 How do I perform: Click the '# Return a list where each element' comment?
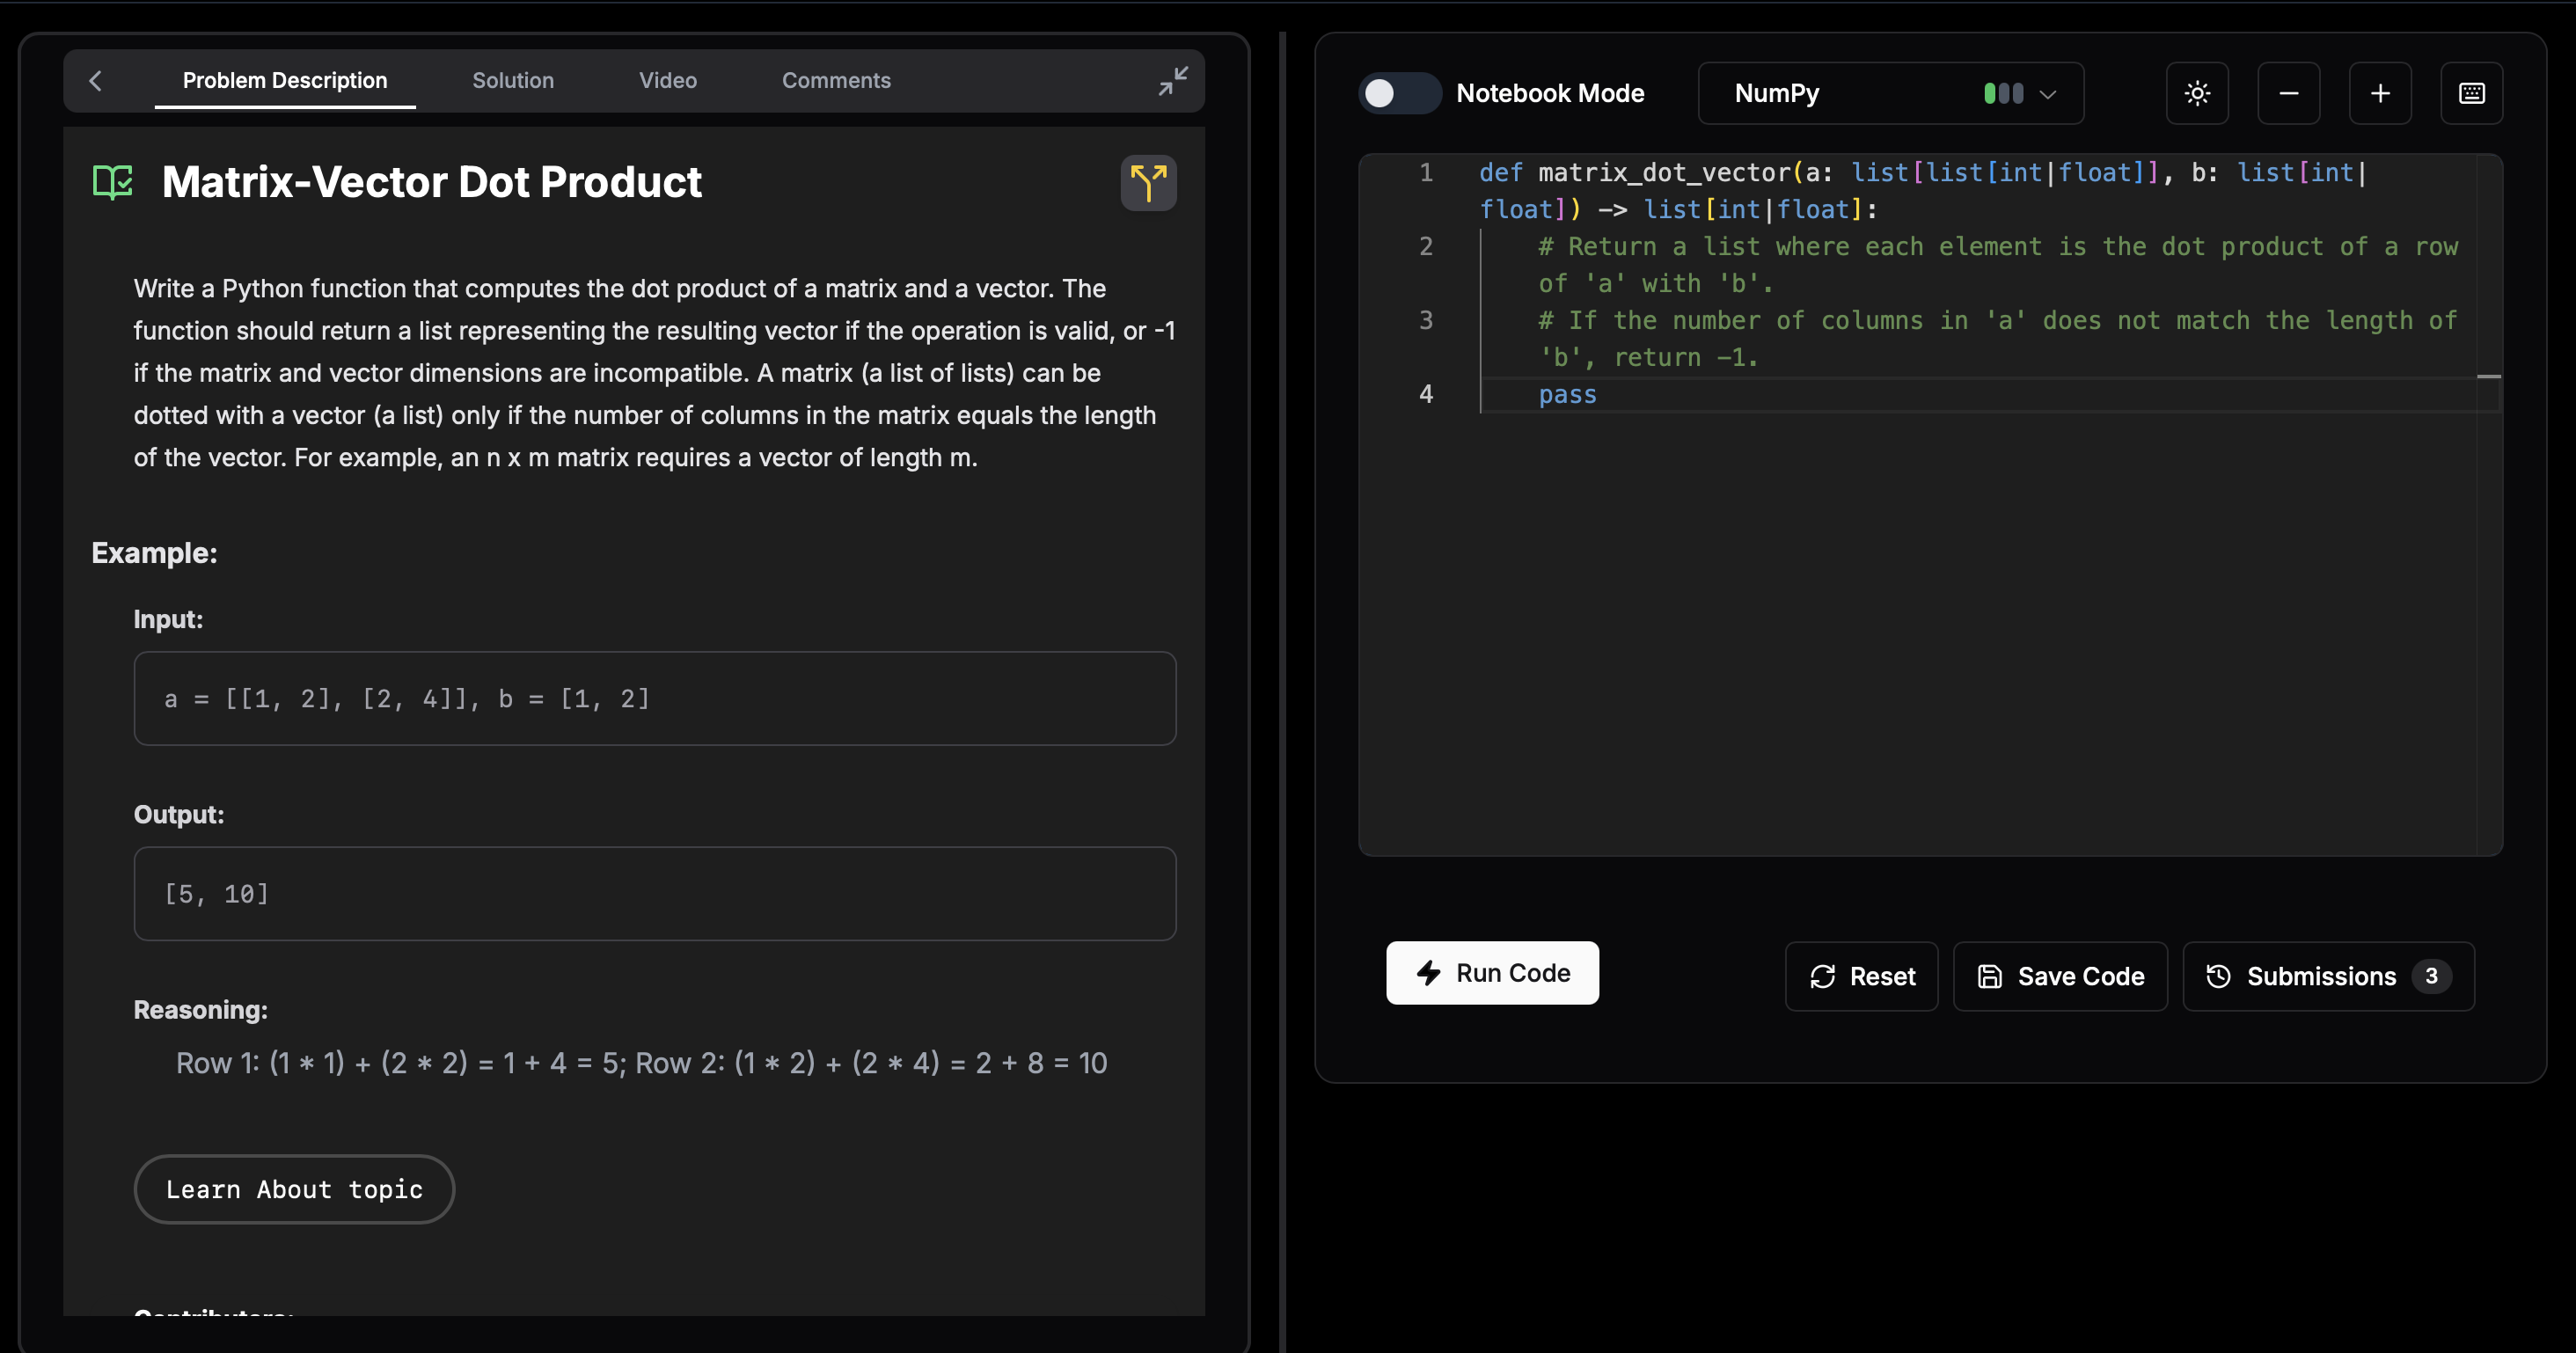point(1998,265)
